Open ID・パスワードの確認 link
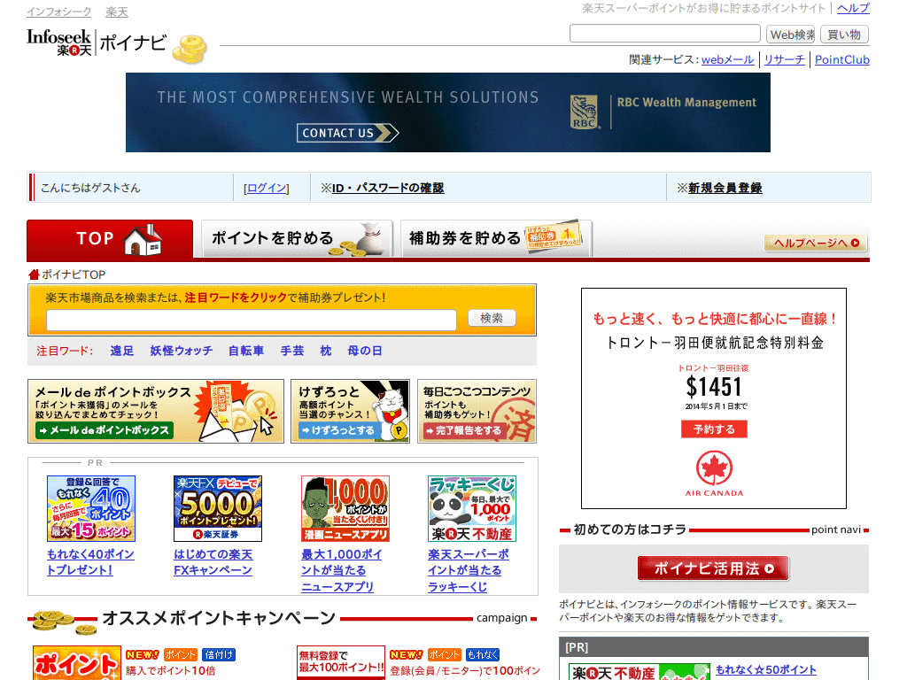The width and height of the screenshot is (907, 680). 388,188
